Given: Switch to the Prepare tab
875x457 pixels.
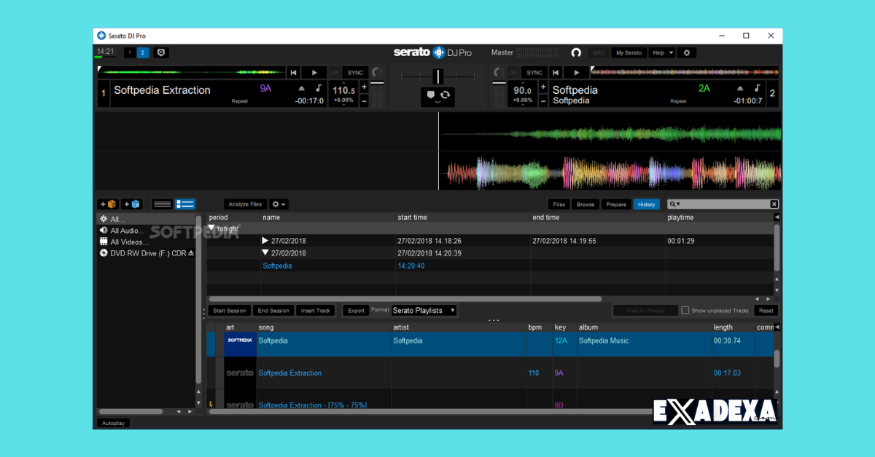Looking at the screenshot, I should (616, 204).
